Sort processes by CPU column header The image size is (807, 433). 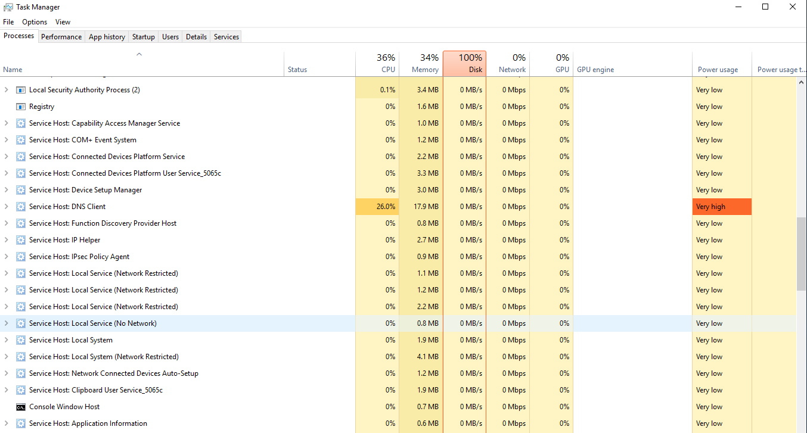(377, 64)
